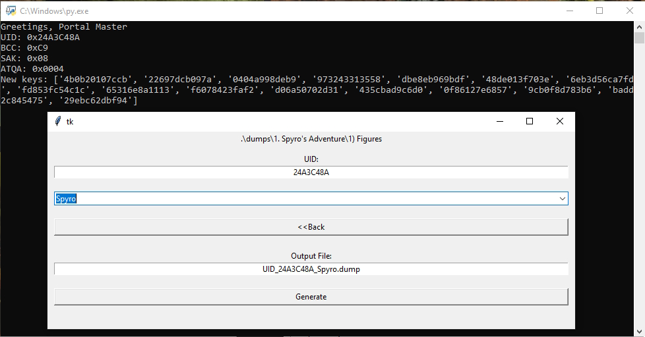Click the C:\Windows\py.exe title text
Screen dimensions: 645x337
point(54,11)
